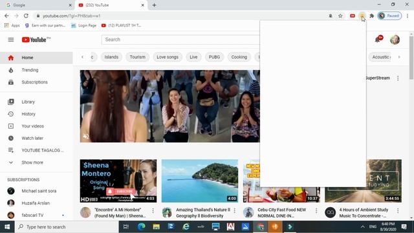Expand Show more in sidebar
414x233 pixels.
coord(36,162)
